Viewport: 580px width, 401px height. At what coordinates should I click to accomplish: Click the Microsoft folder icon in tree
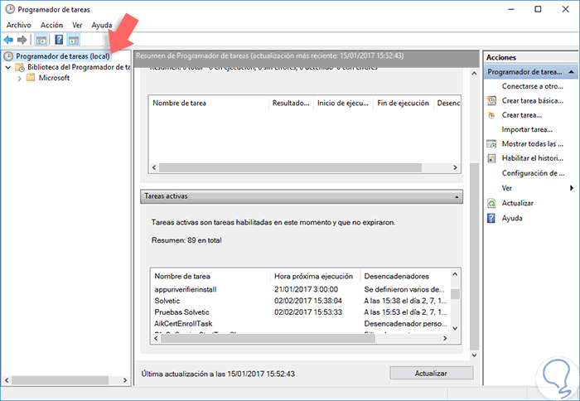coord(31,78)
